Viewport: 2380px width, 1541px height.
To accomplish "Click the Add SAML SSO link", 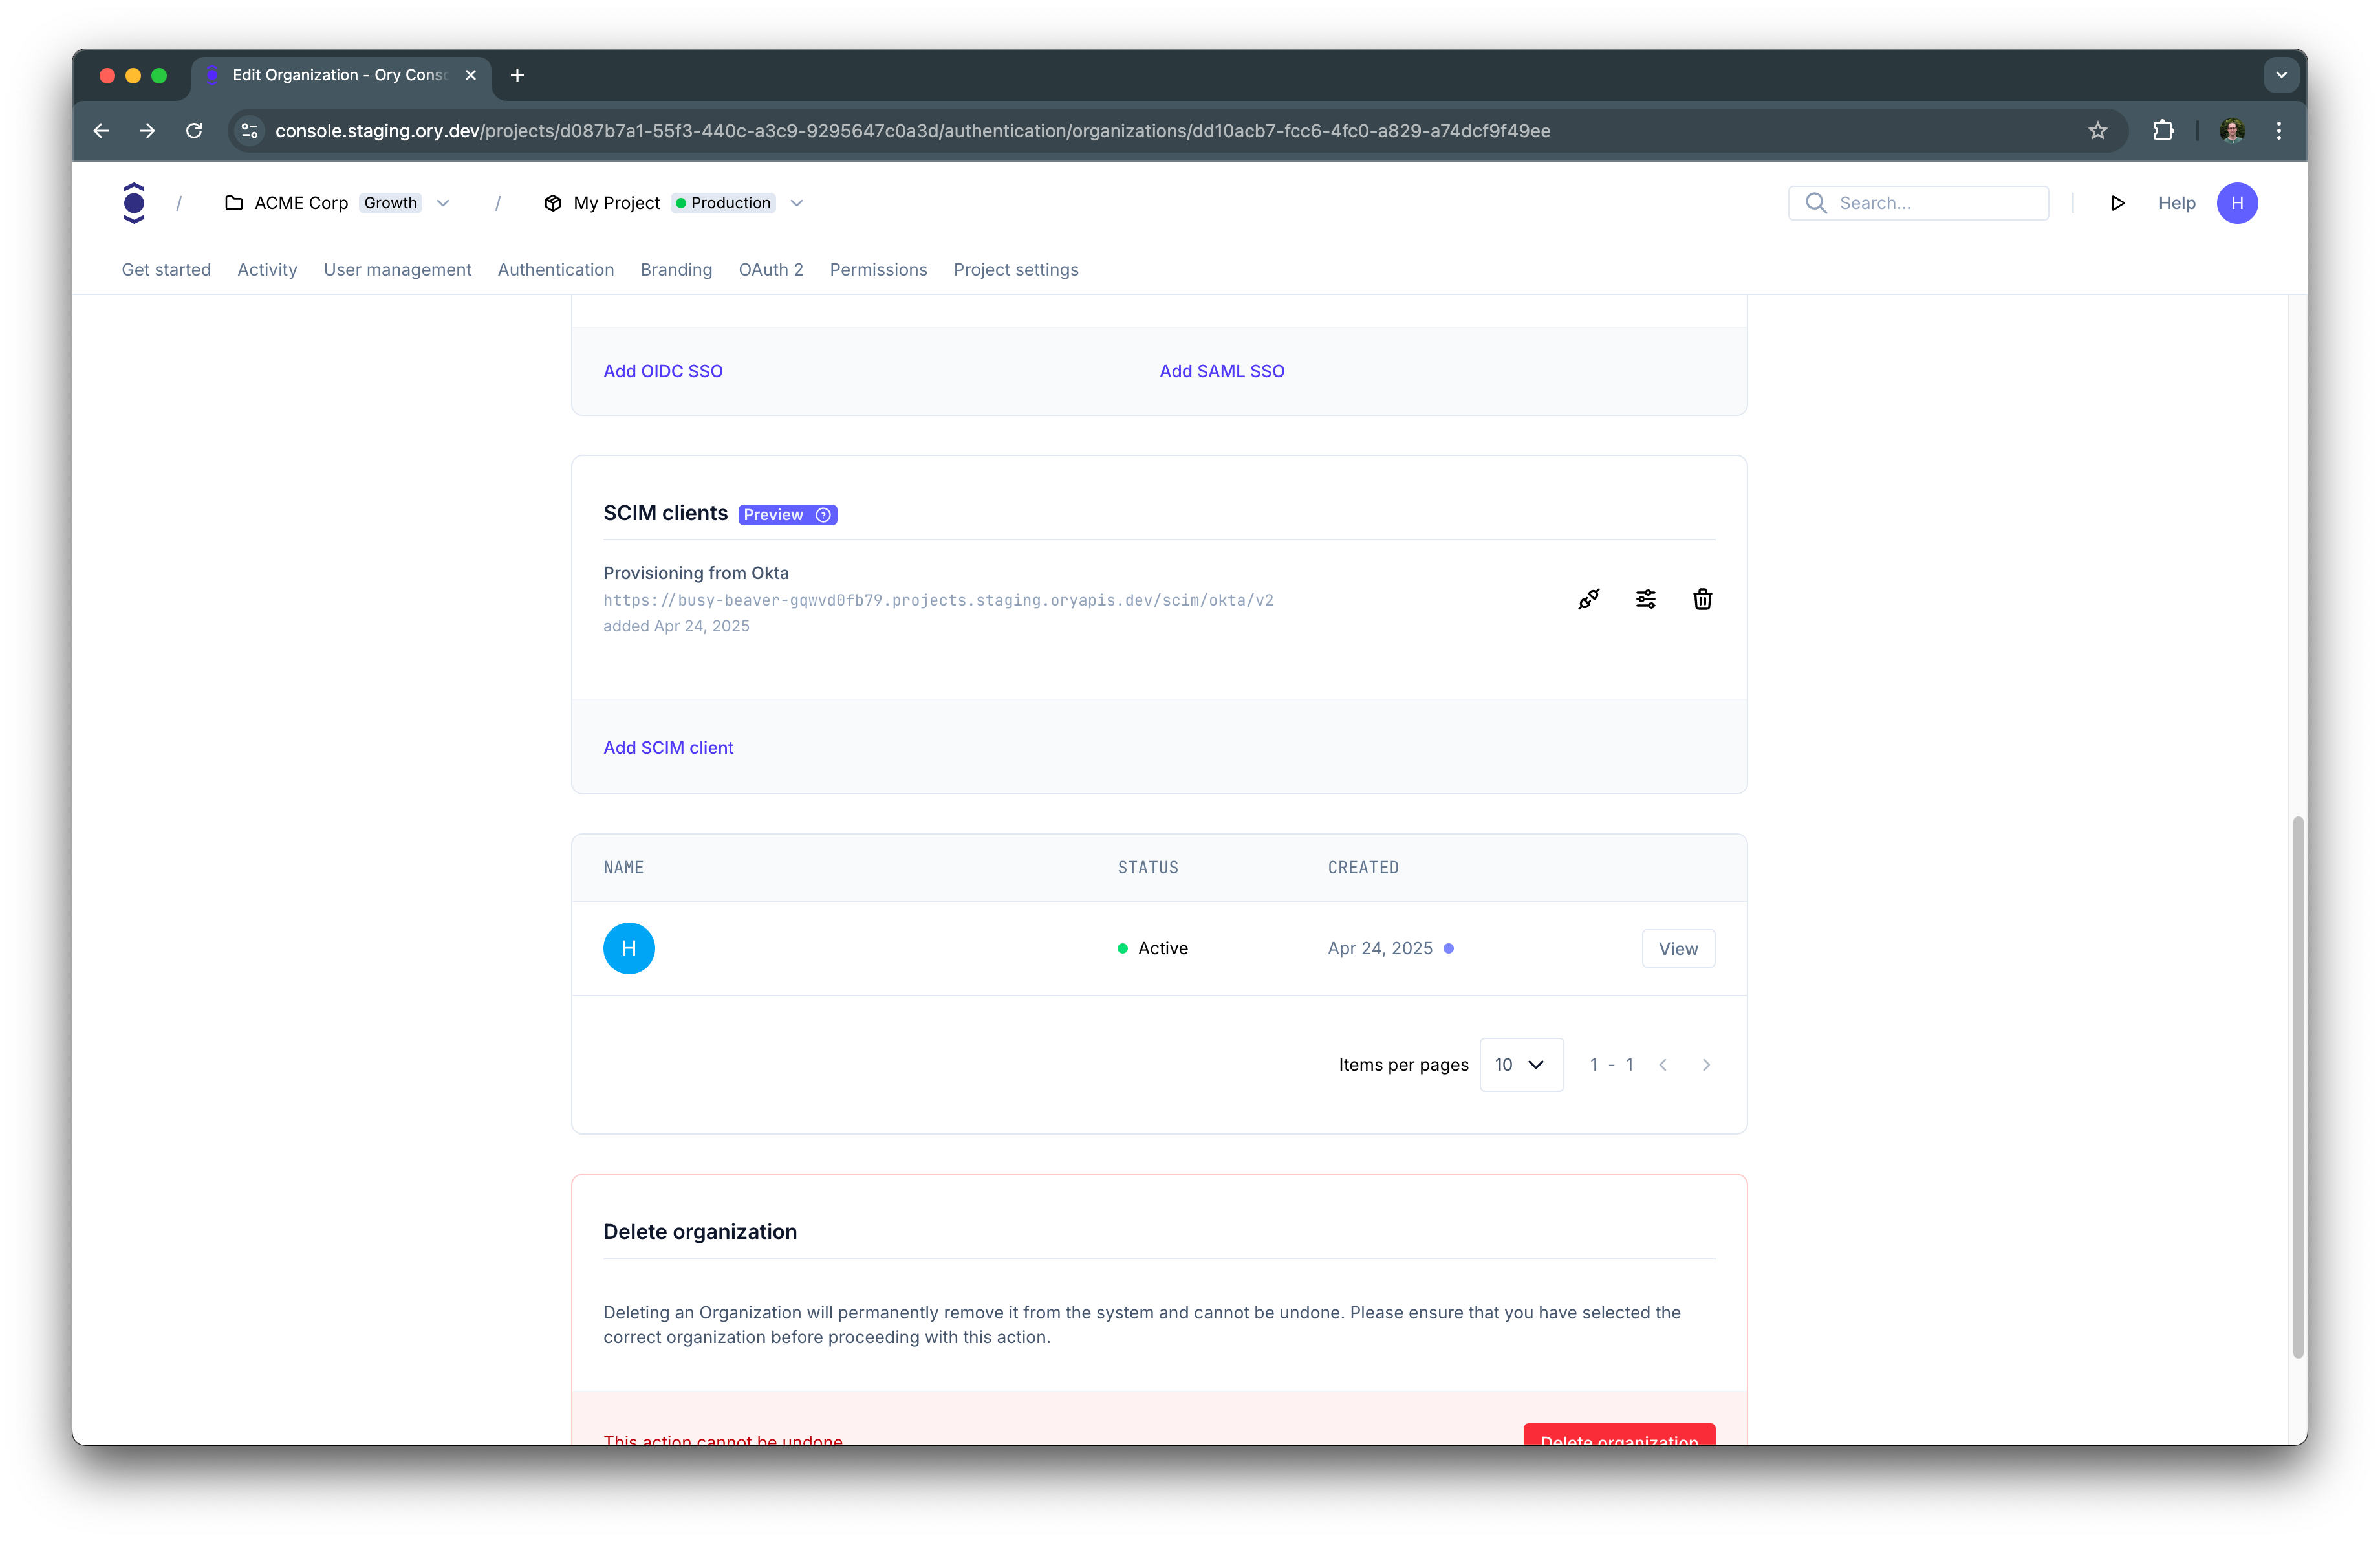I will 1221,371.
